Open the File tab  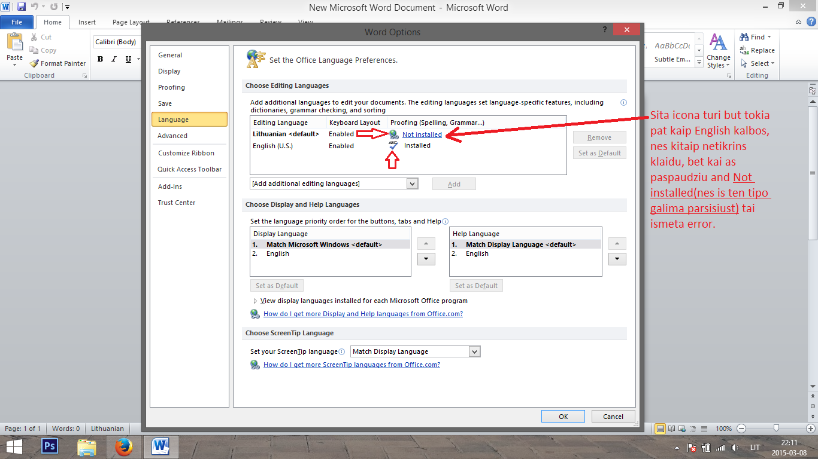tap(17, 22)
